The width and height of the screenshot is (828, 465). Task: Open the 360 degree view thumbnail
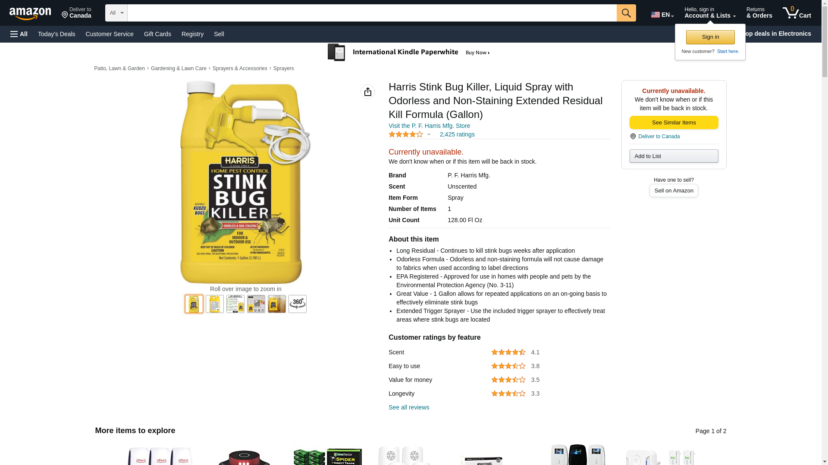[297, 304]
